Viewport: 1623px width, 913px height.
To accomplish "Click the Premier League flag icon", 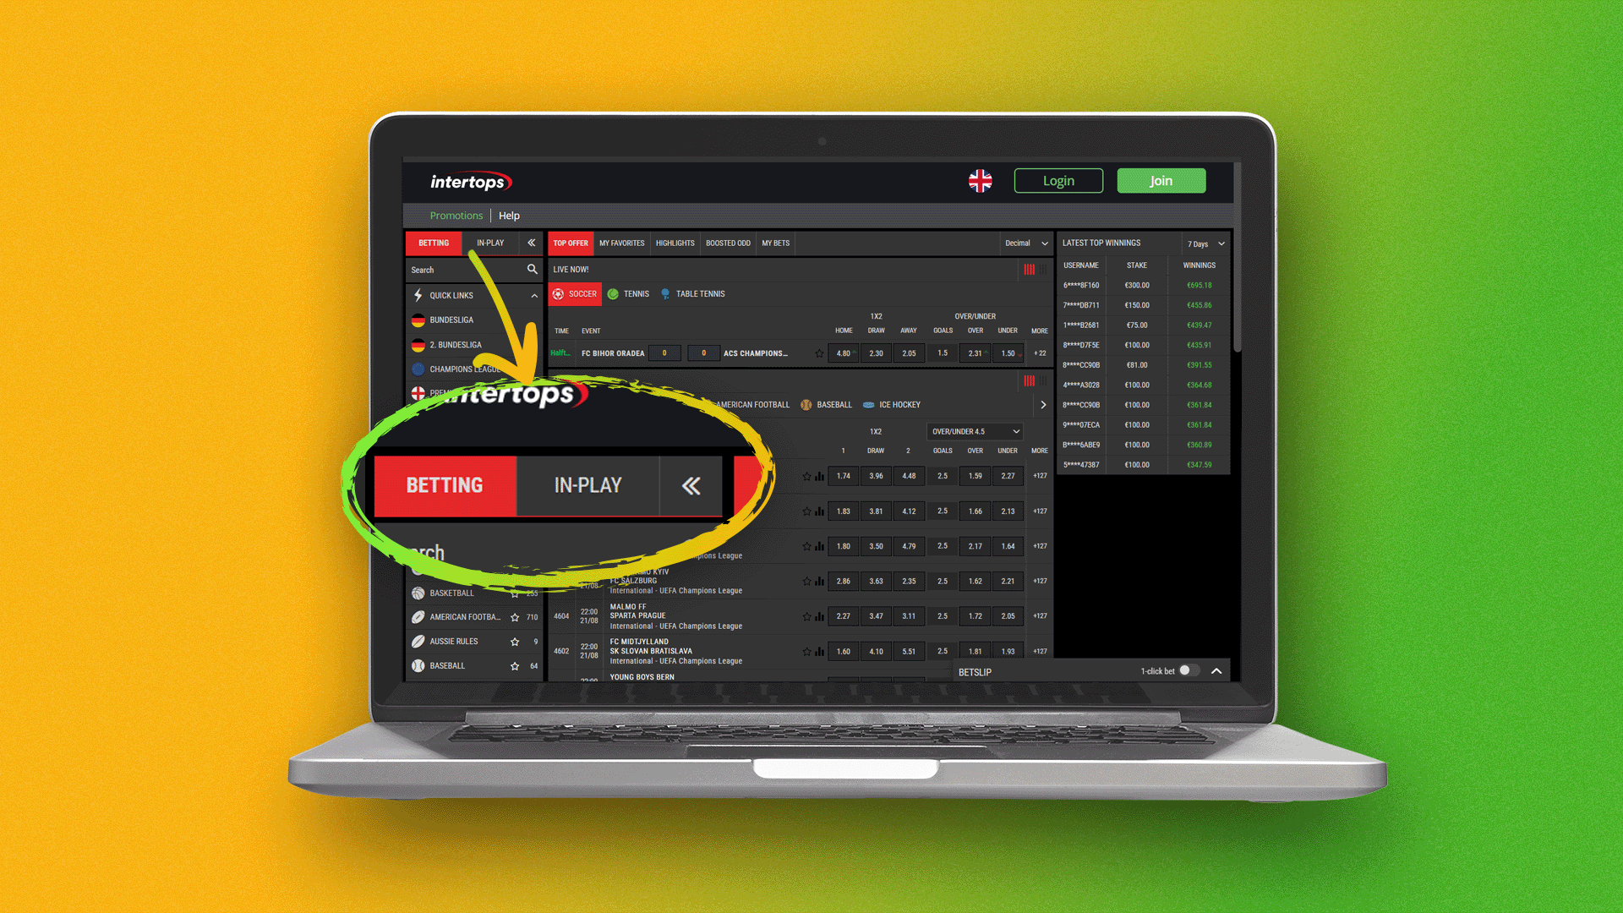I will [421, 391].
